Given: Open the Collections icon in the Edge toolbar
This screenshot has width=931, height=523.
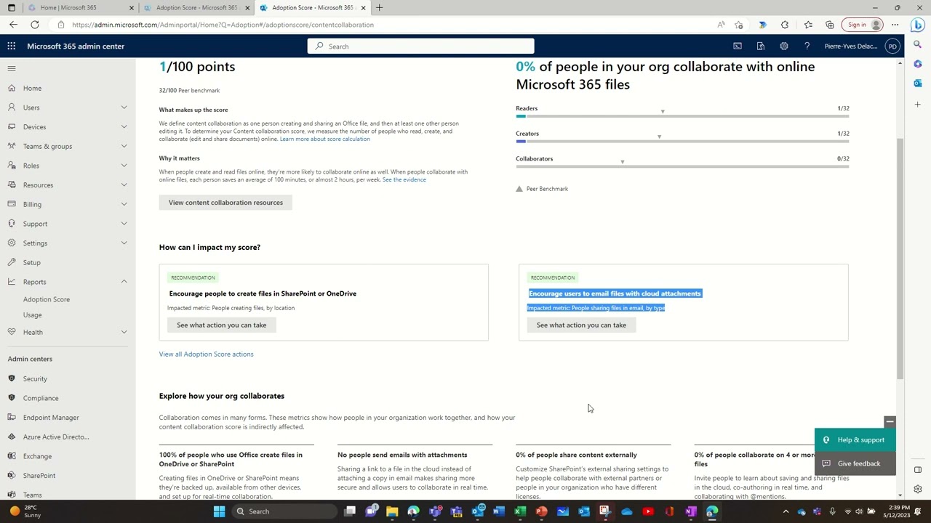Looking at the screenshot, I should pyautogui.click(x=830, y=25).
